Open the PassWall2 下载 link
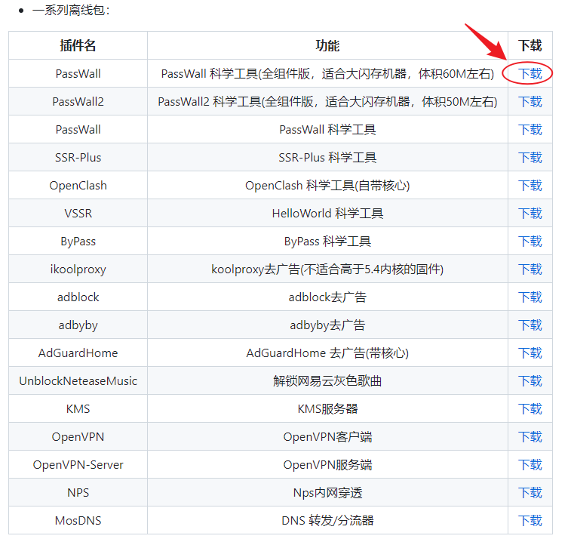 [530, 102]
